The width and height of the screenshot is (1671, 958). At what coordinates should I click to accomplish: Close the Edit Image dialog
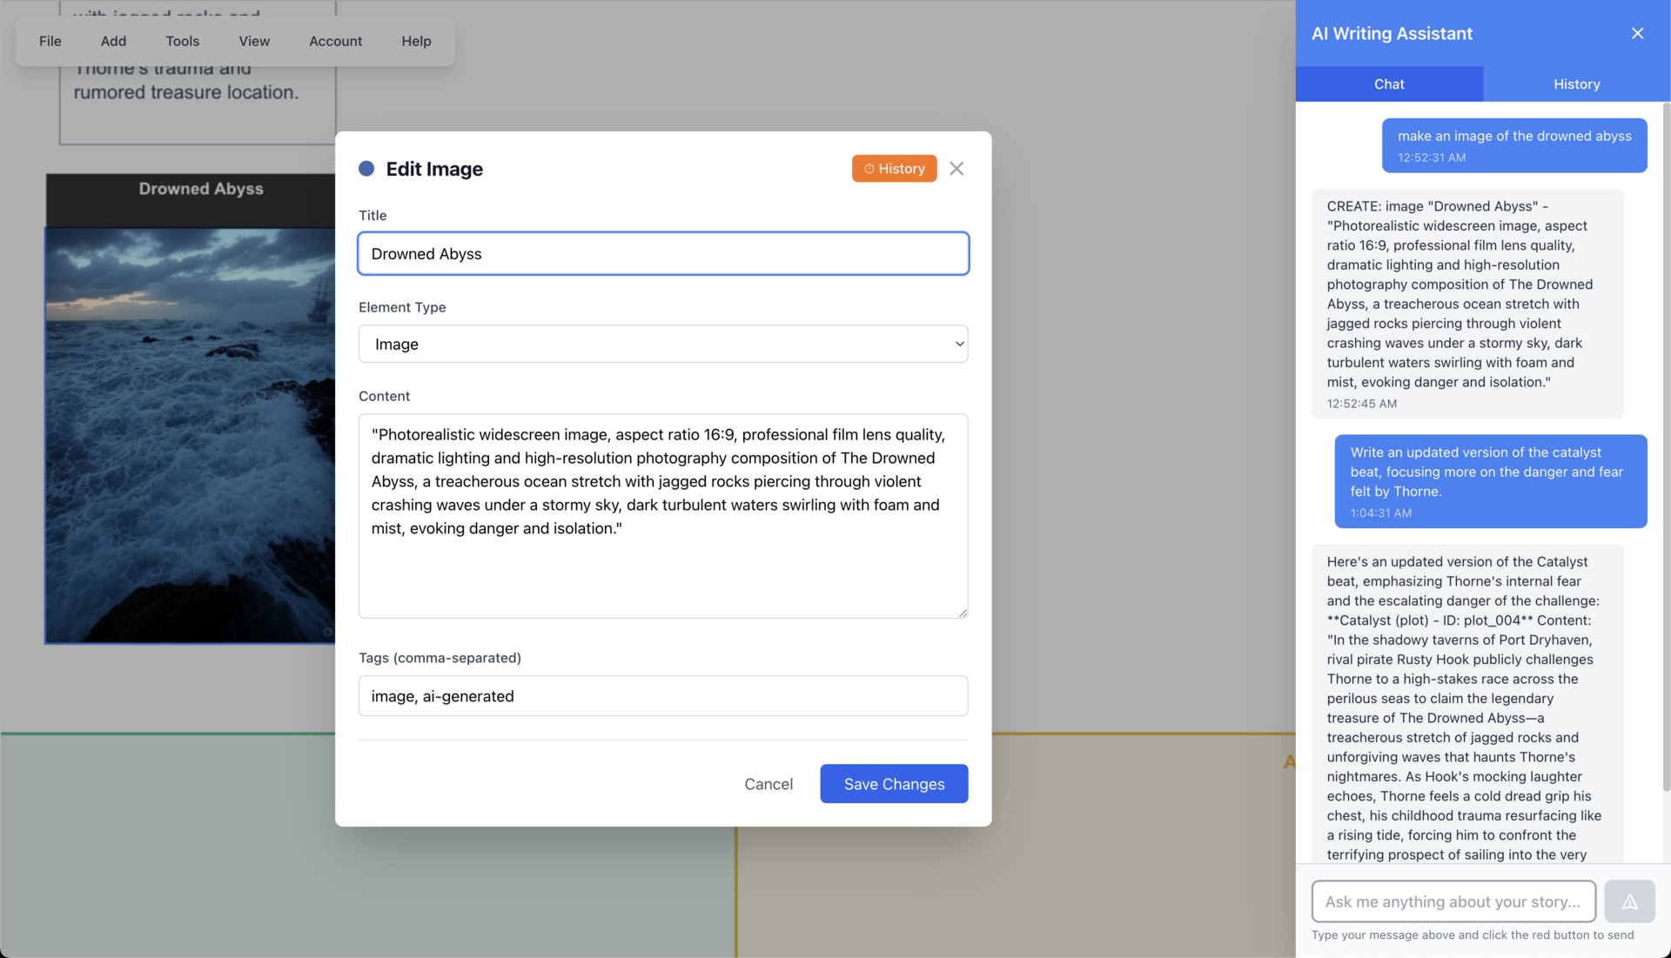956,169
